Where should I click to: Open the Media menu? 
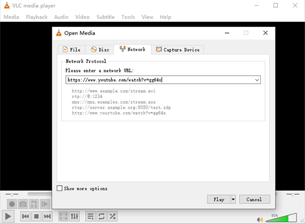coord(11,17)
